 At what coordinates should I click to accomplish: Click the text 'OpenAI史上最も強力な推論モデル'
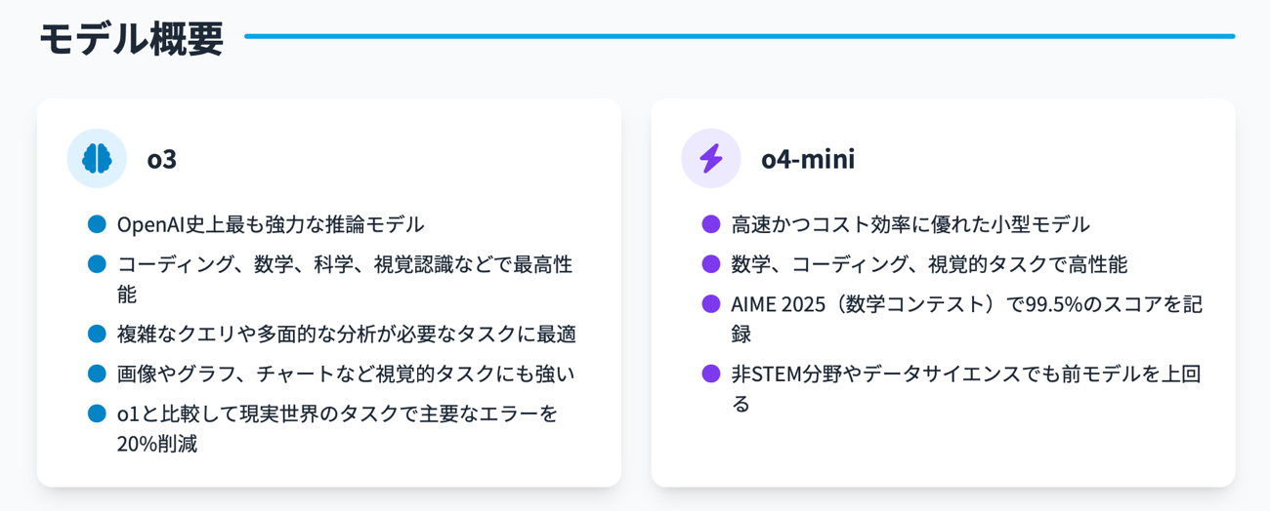[x=271, y=224]
